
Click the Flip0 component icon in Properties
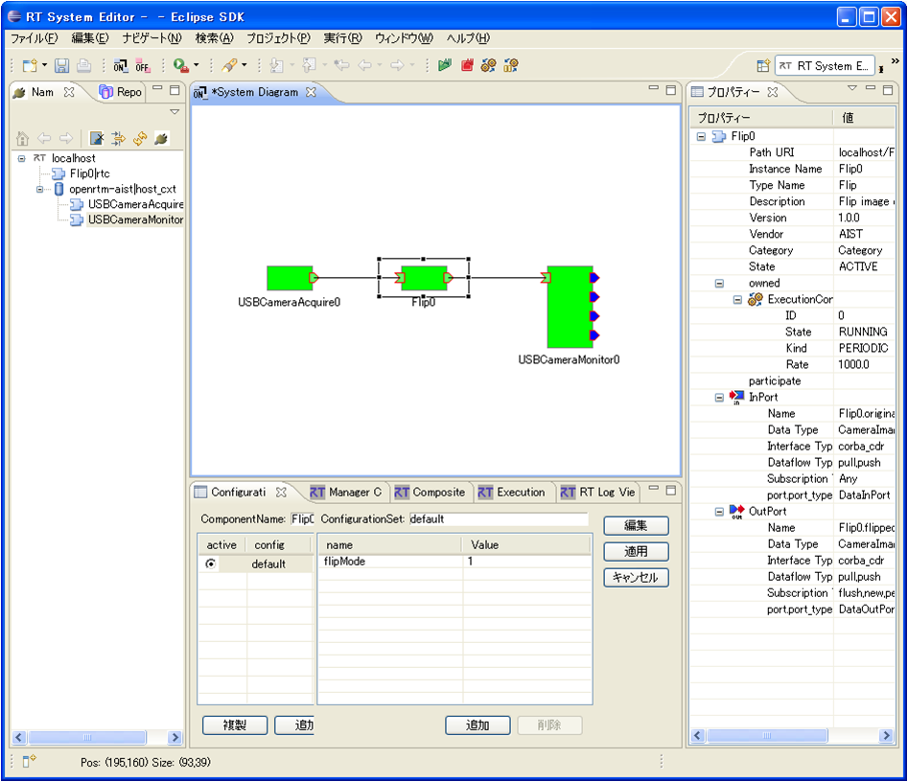point(719,137)
